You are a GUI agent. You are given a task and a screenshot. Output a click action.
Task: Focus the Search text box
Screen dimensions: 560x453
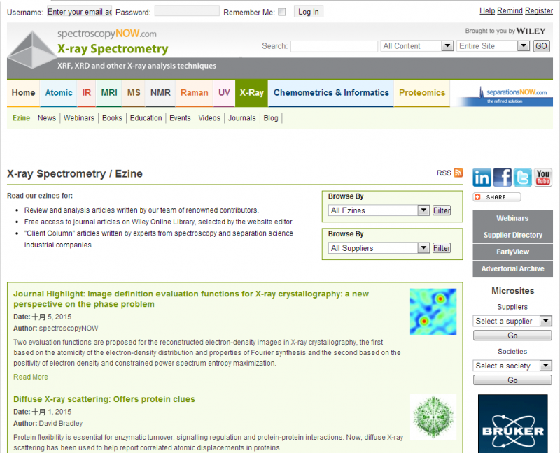[x=334, y=46]
